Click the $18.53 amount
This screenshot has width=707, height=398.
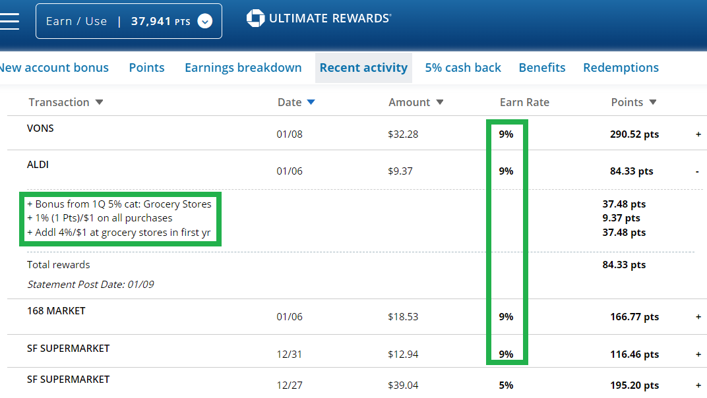coord(403,317)
